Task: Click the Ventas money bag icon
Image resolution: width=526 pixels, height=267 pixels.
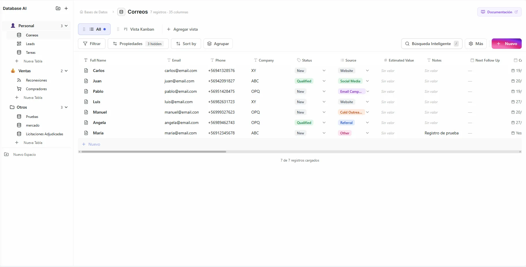Action: pyautogui.click(x=13, y=71)
